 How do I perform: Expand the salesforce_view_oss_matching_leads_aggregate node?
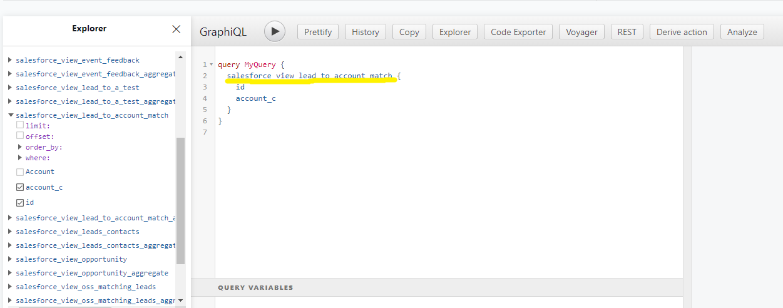pyautogui.click(x=10, y=300)
